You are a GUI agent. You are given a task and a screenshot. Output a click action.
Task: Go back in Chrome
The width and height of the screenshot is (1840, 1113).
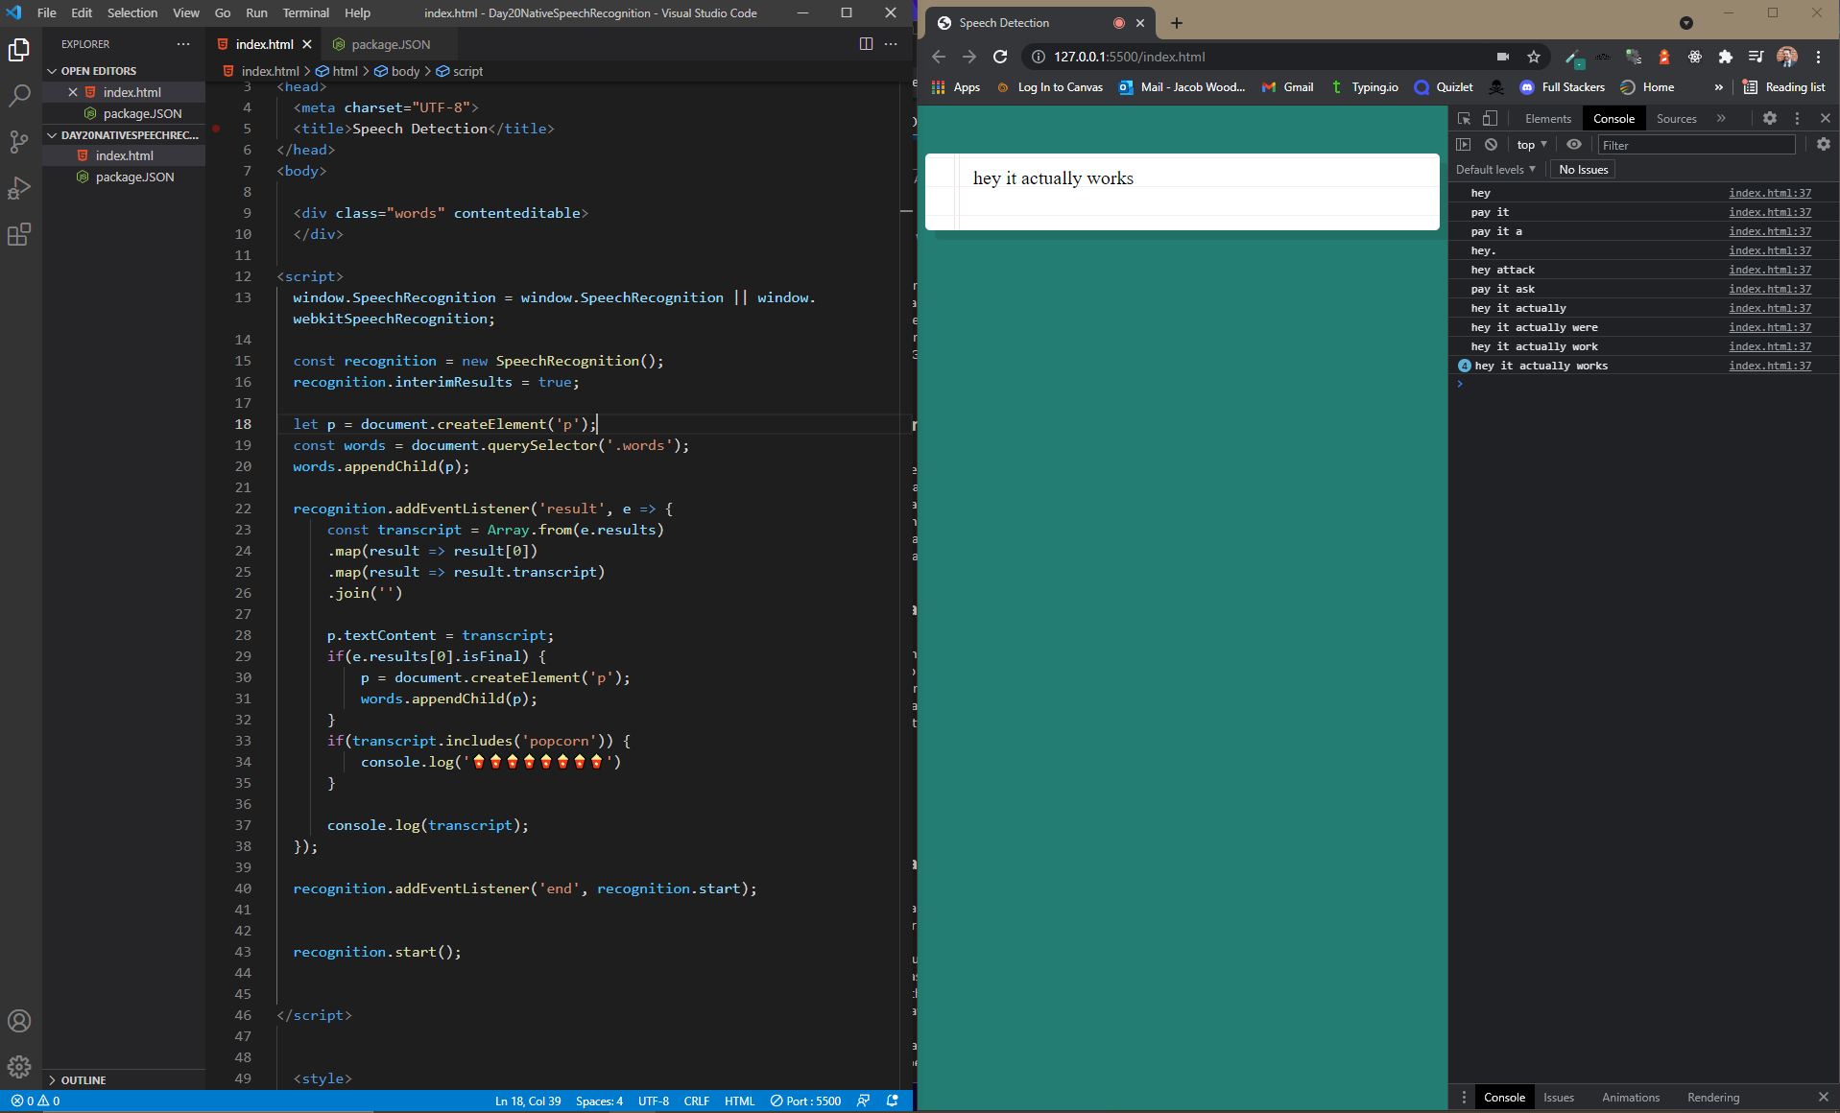(939, 57)
